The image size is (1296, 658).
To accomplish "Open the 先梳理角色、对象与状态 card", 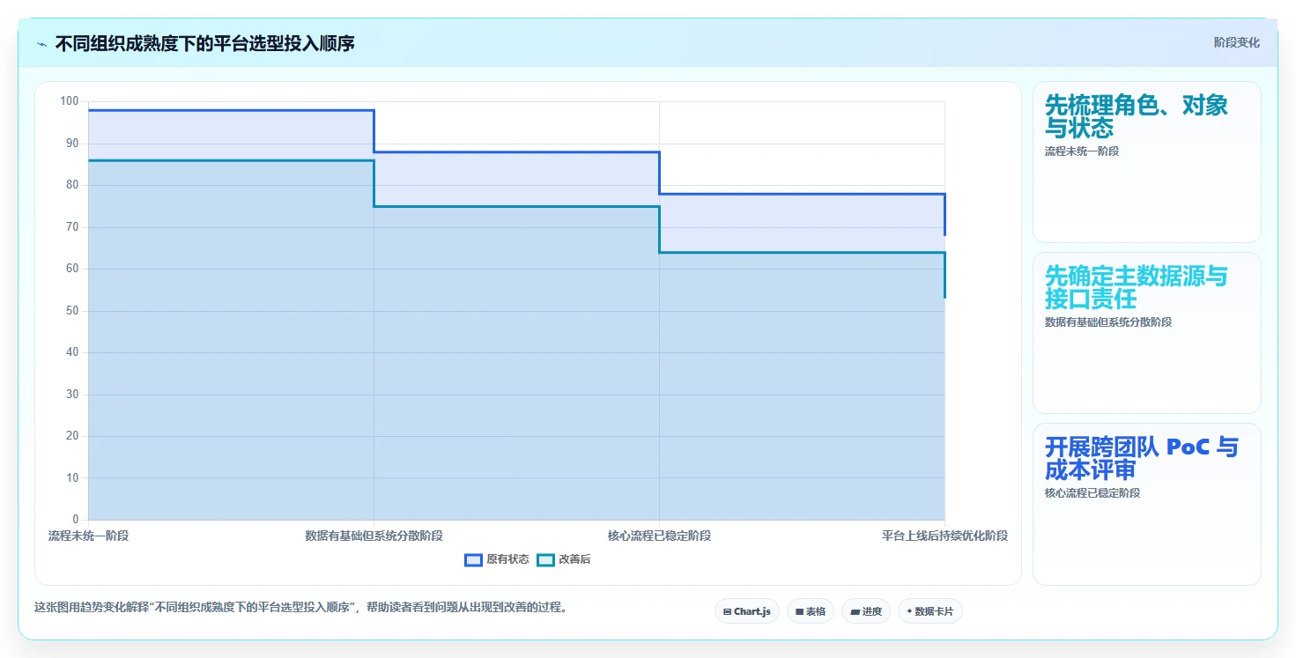I will [1147, 162].
